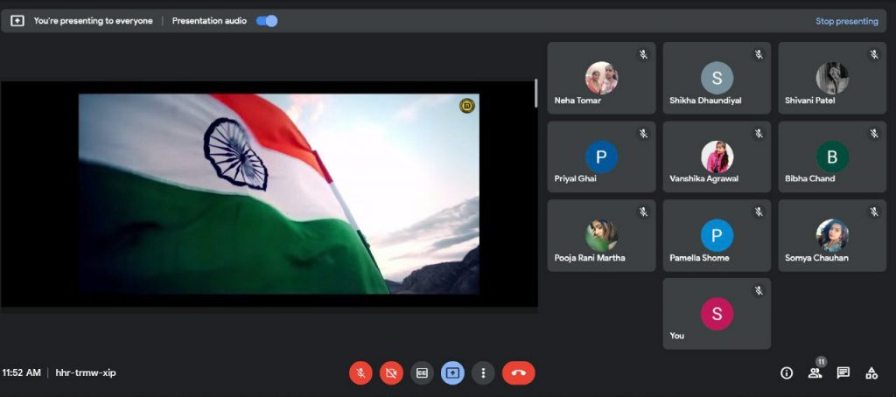
Task: Select Priyal Ghai's P avatar
Action: pyautogui.click(x=601, y=157)
